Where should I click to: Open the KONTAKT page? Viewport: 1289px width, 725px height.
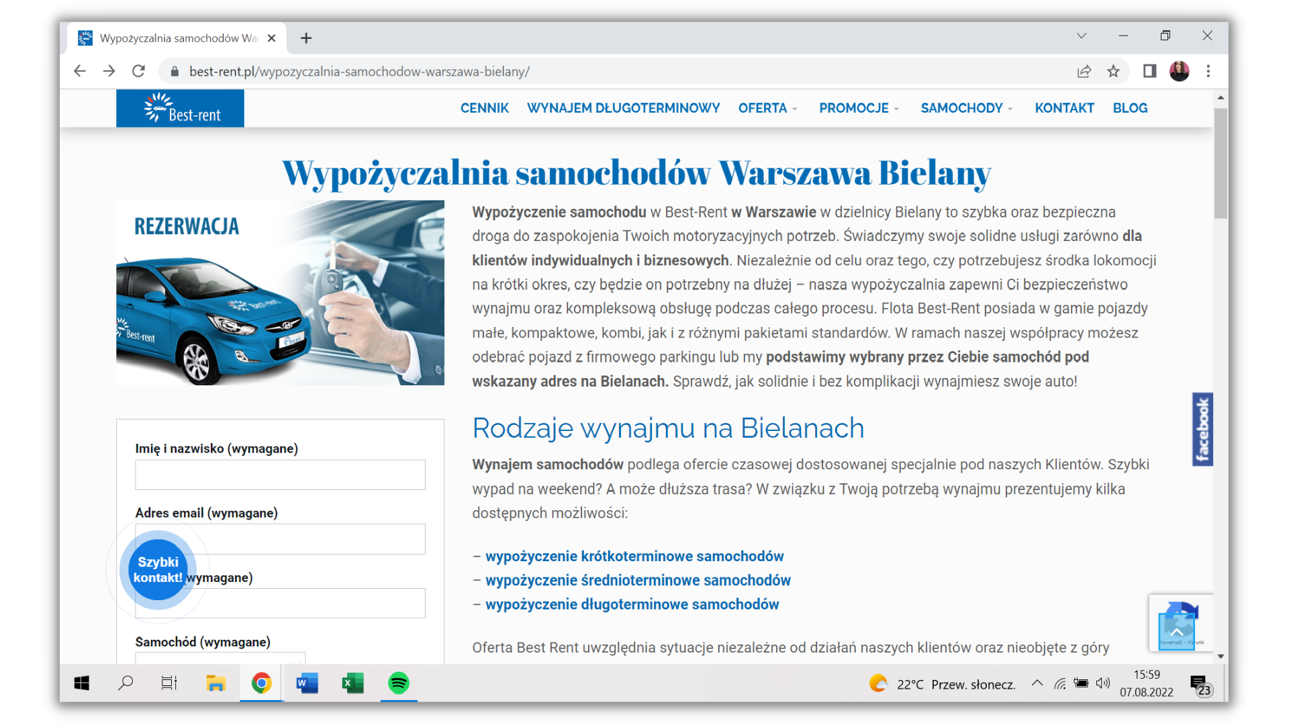coord(1064,108)
